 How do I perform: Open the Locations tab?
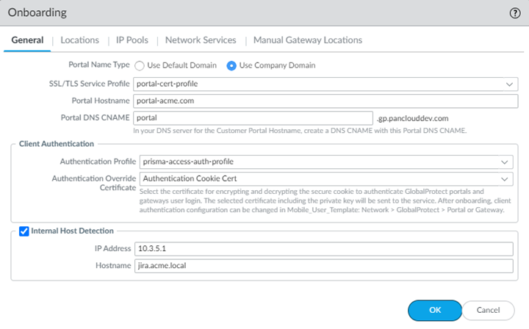pos(80,40)
